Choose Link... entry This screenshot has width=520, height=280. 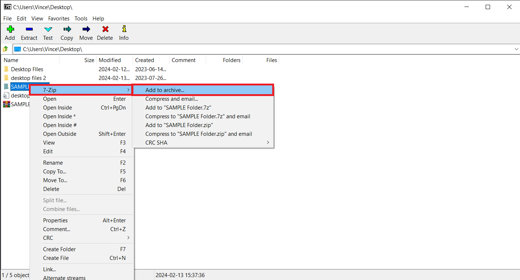82,269
